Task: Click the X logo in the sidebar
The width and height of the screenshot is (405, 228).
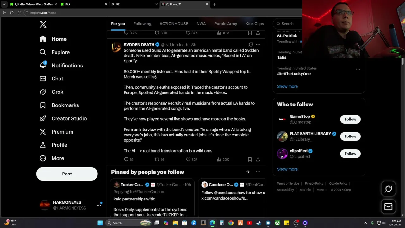Action: pyautogui.click(x=43, y=24)
